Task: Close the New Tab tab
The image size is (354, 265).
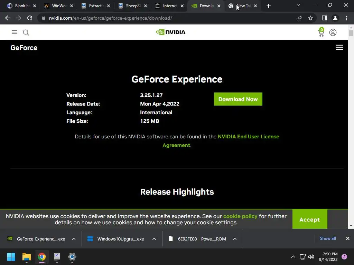Action: (x=255, y=6)
